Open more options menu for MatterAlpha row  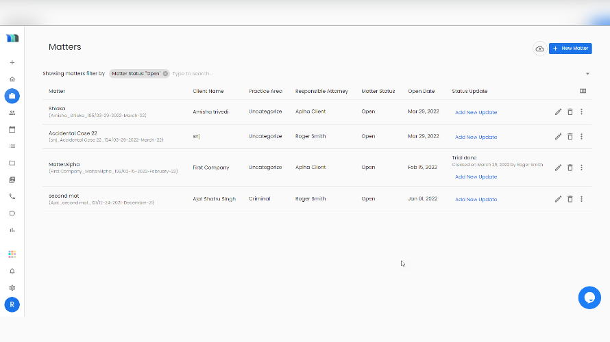click(581, 168)
